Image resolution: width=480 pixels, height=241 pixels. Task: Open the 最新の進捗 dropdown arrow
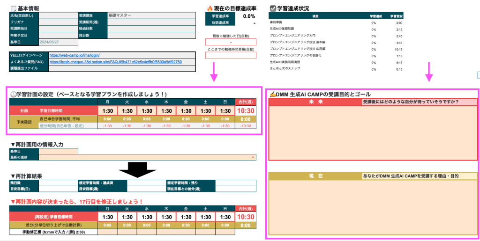point(254,157)
